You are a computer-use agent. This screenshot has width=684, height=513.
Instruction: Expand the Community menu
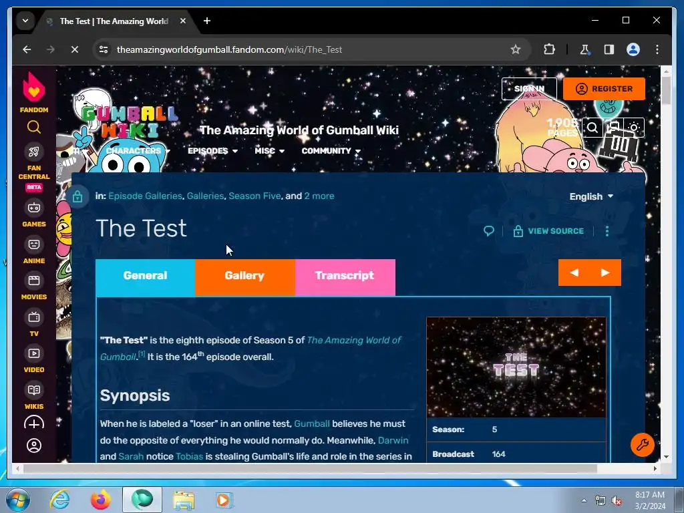[x=331, y=150]
